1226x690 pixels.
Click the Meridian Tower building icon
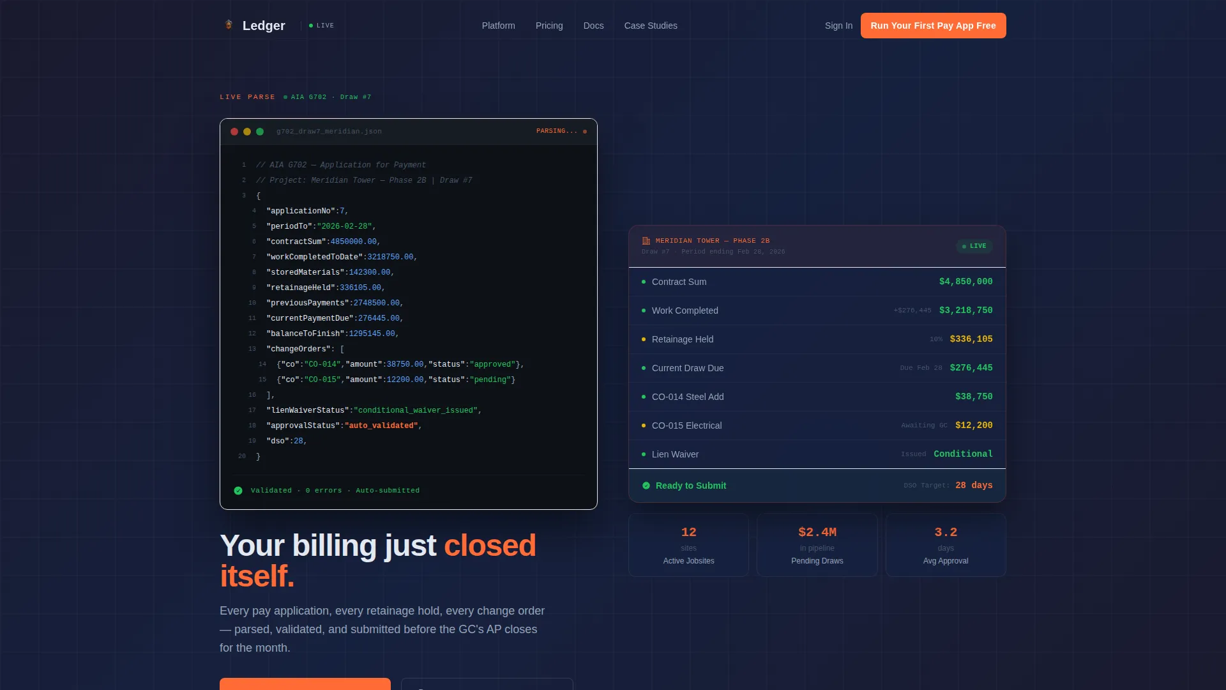(x=646, y=241)
